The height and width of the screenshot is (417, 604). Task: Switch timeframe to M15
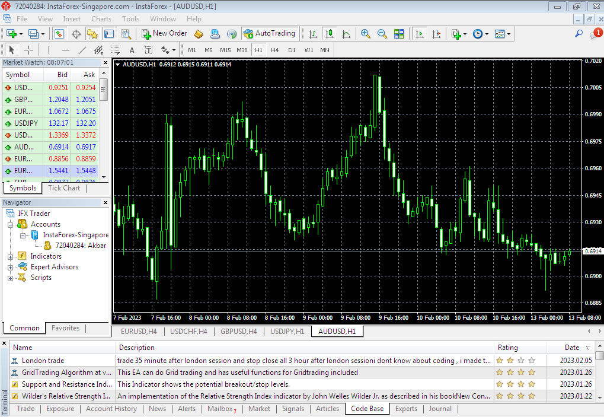click(x=225, y=50)
